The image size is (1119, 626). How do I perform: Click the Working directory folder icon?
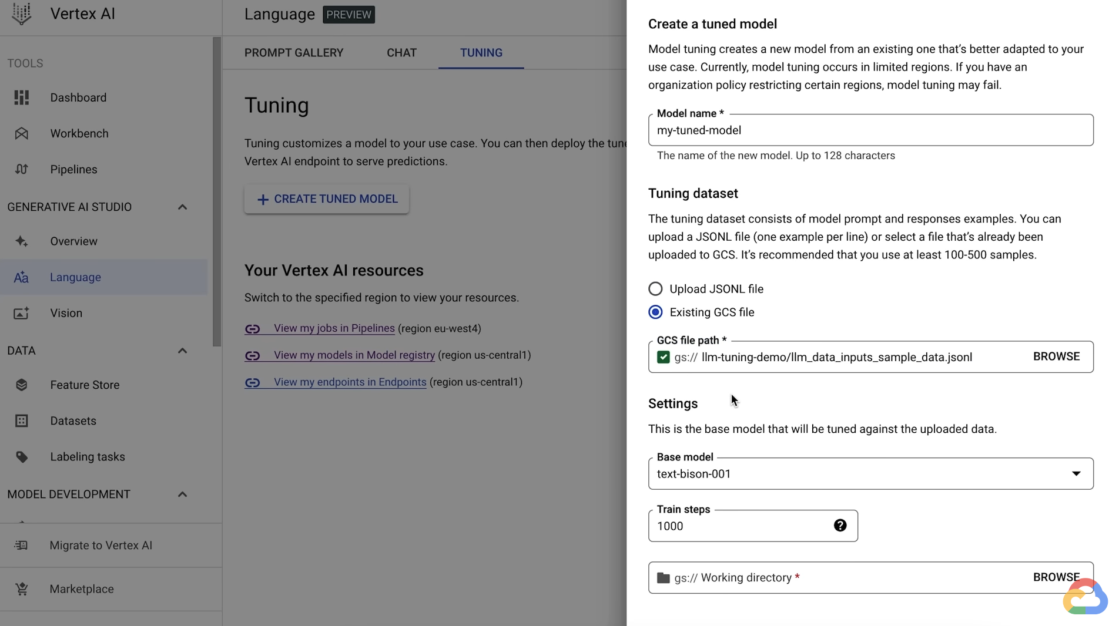coord(664,578)
